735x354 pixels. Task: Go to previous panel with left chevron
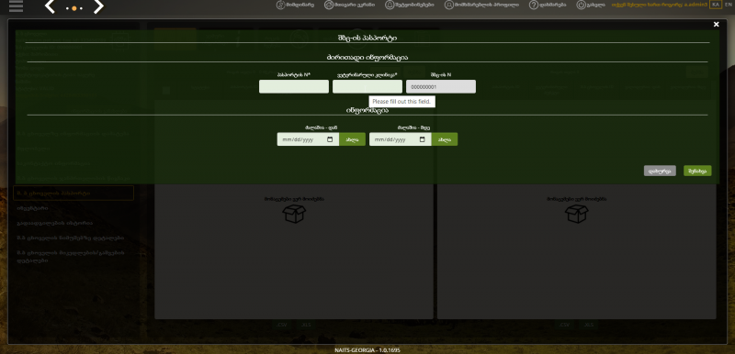50,6
